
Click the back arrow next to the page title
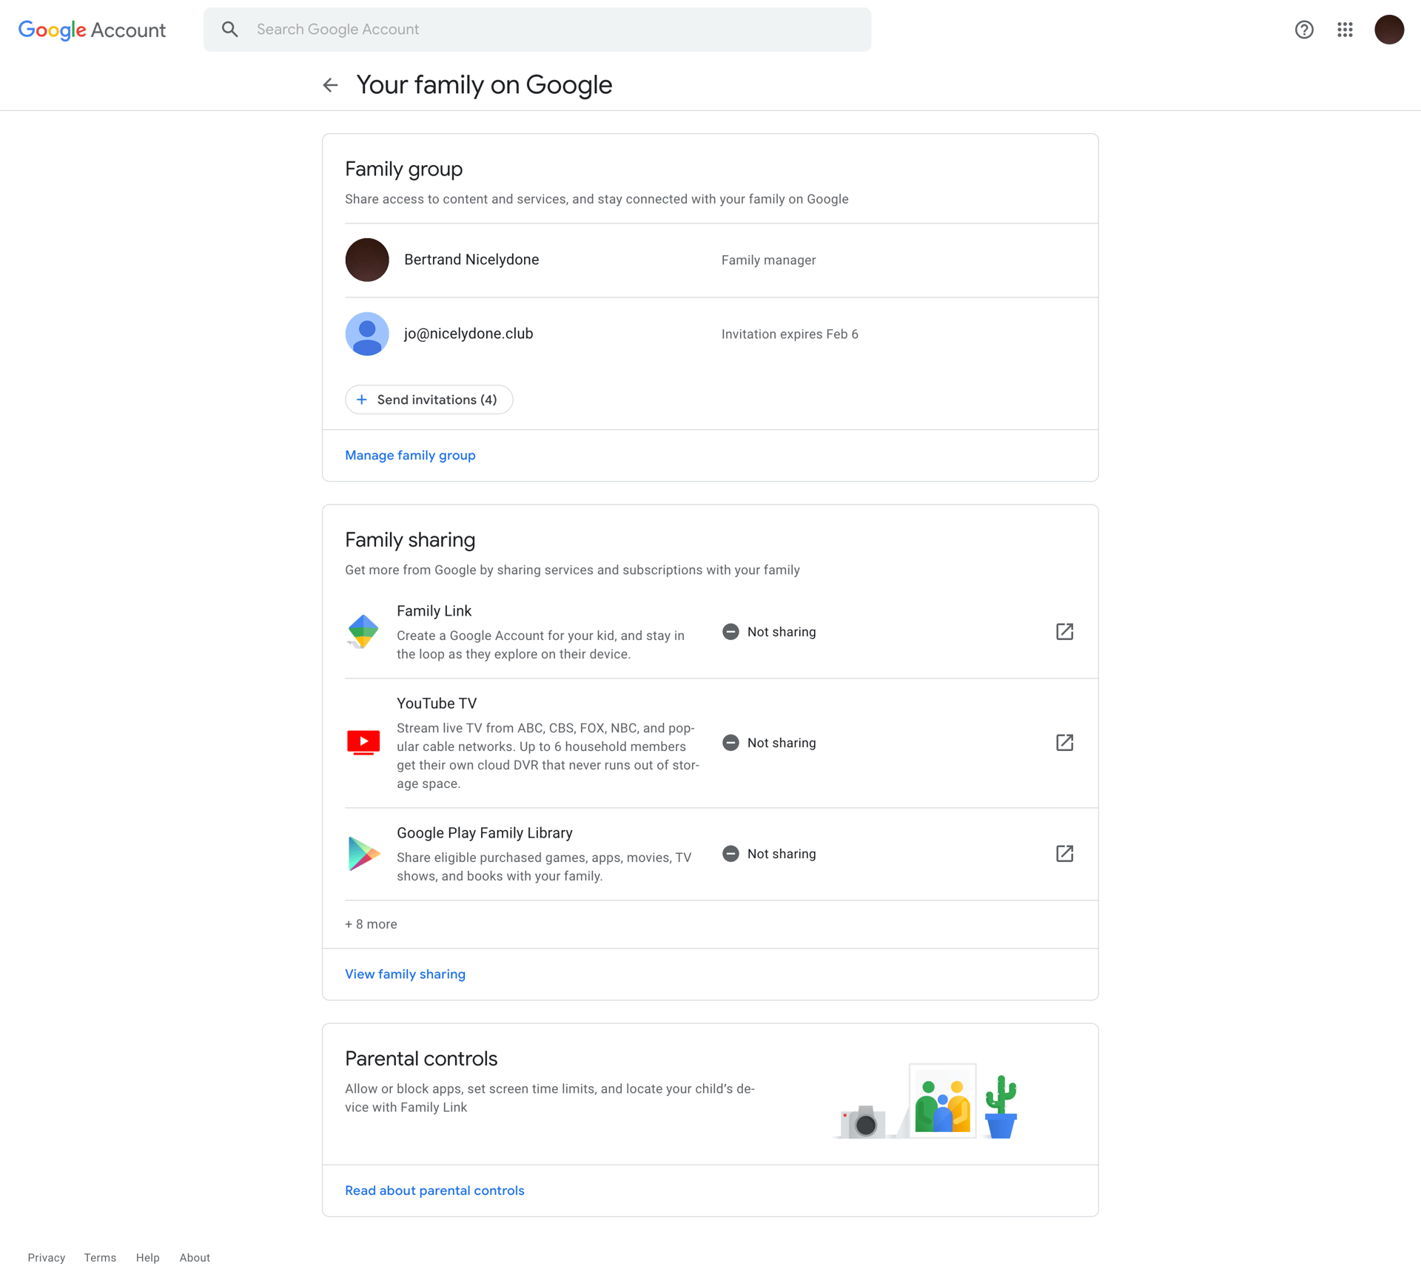pyautogui.click(x=329, y=84)
